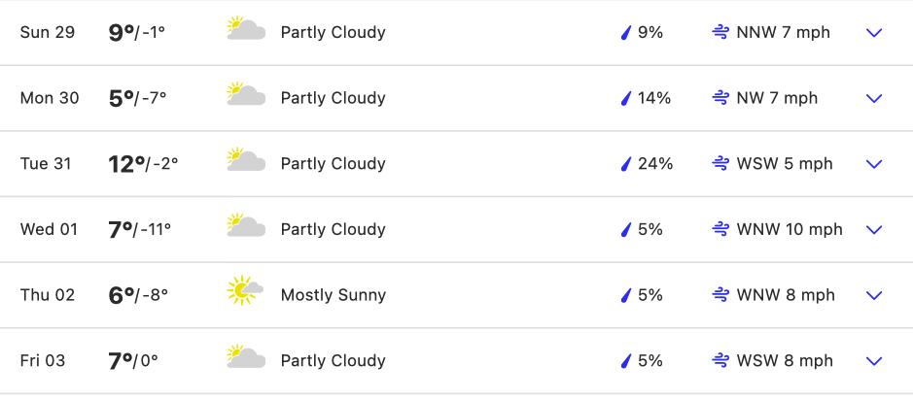Click the partly cloudy icon for Fri 03
Image resolution: width=913 pixels, height=399 pixels.
tap(246, 357)
